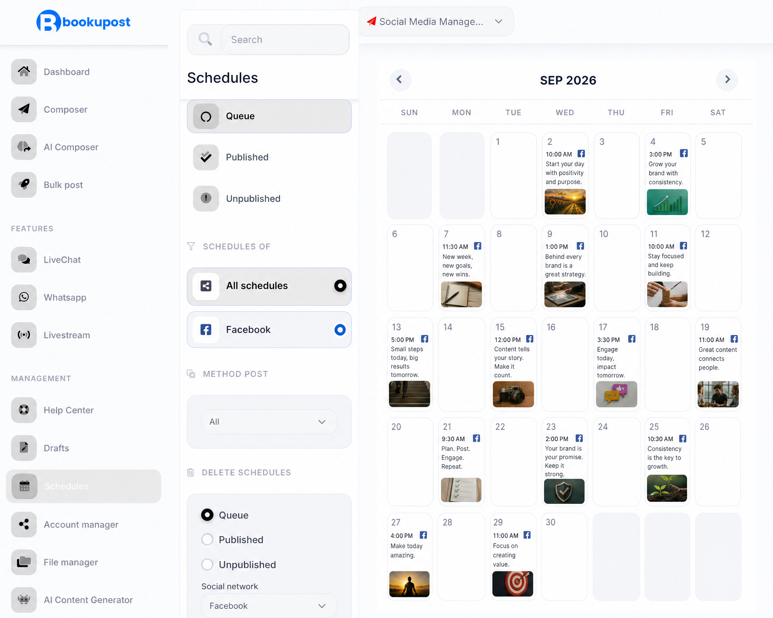Image resolution: width=773 pixels, height=618 pixels.
Task: Open the AI Composer icon
Action: tap(24, 147)
